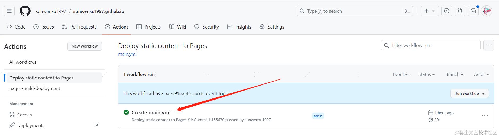
Task: Expand the Event filter dropdown
Action: (400, 74)
